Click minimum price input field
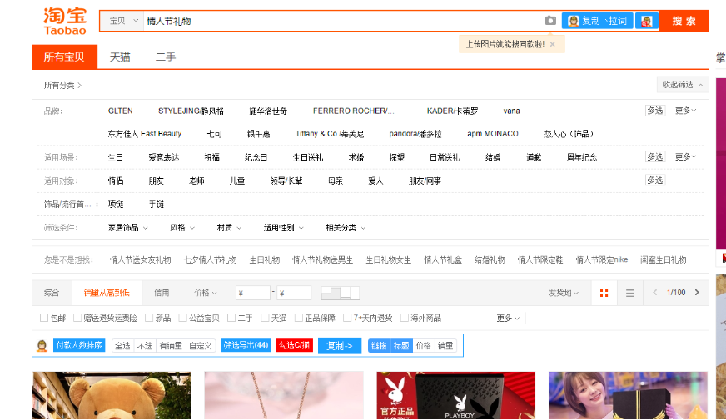 (253, 293)
